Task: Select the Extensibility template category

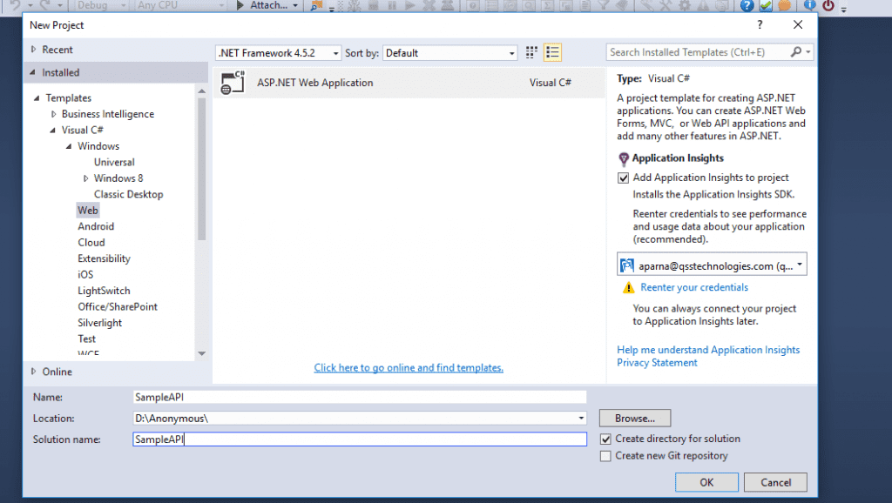Action: click(x=105, y=258)
